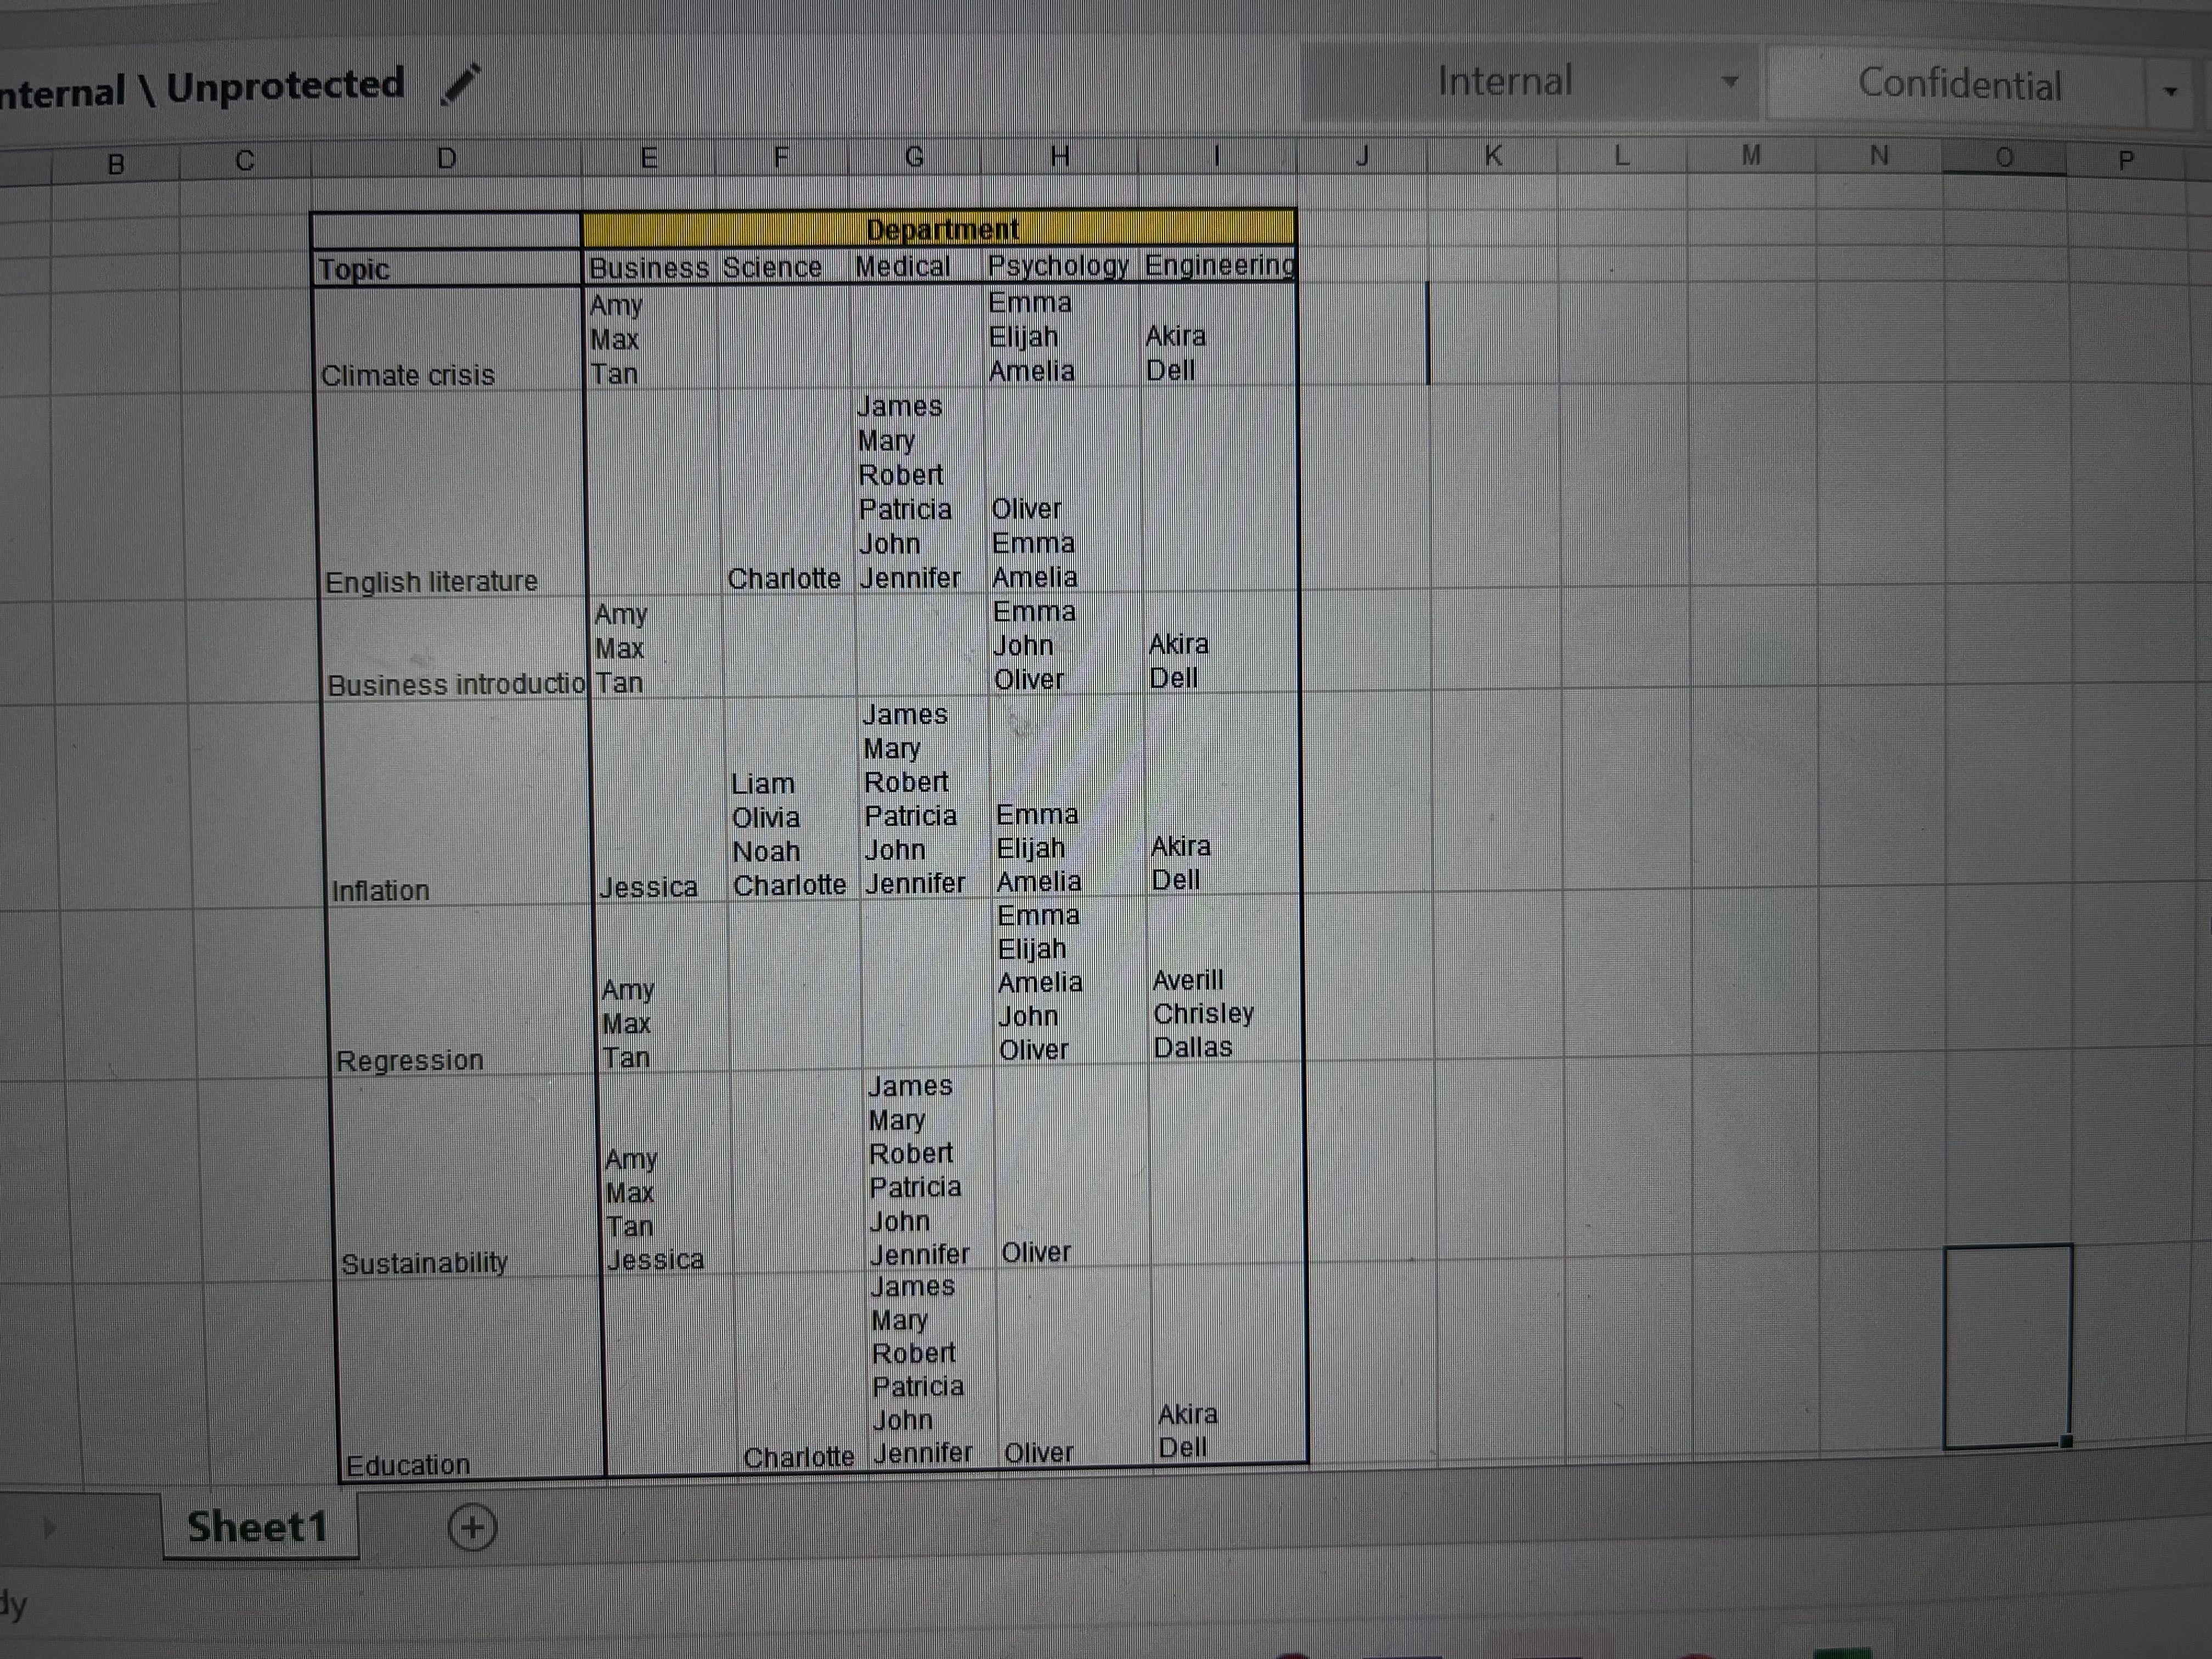Viewport: 2212px width, 1659px height.
Task: Select the Engineering column header cell
Action: tap(1218, 265)
